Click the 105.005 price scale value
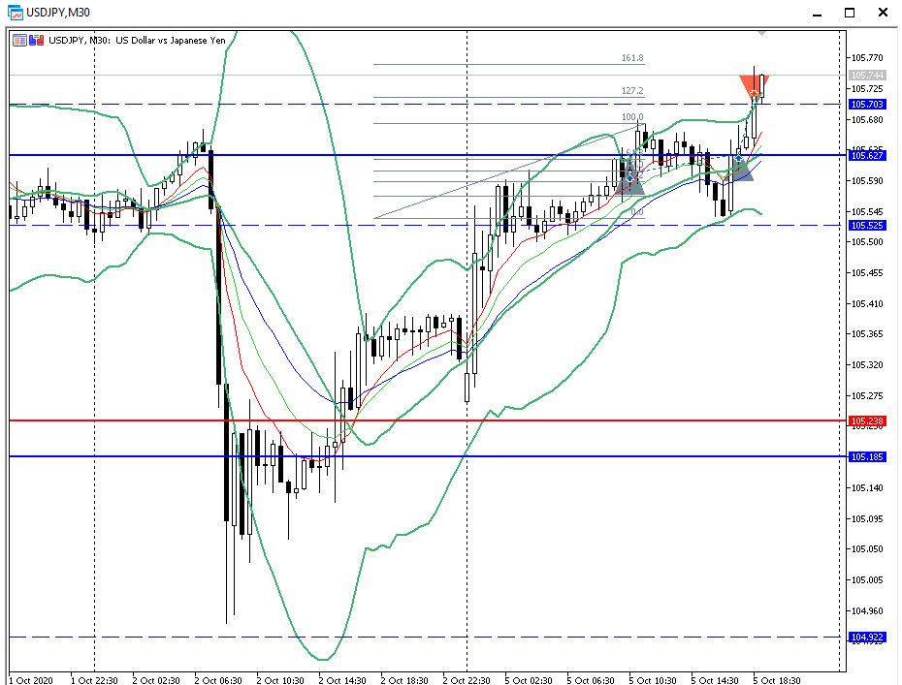The image size is (902, 685). coord(867,579)
